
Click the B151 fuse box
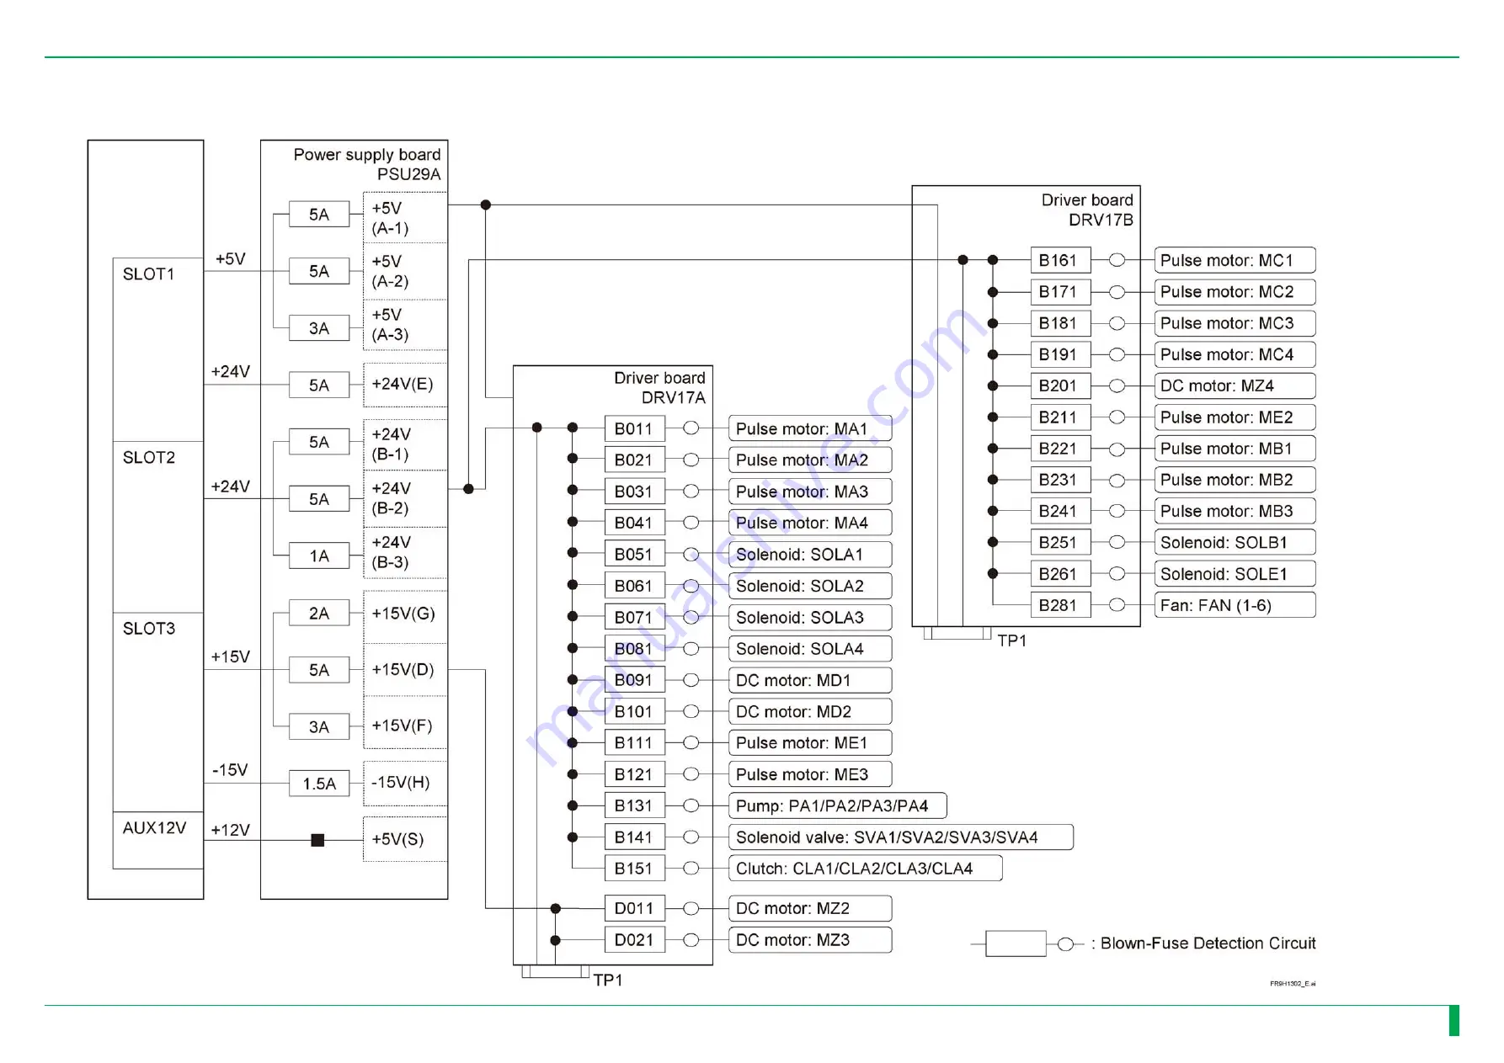(634, 869)
